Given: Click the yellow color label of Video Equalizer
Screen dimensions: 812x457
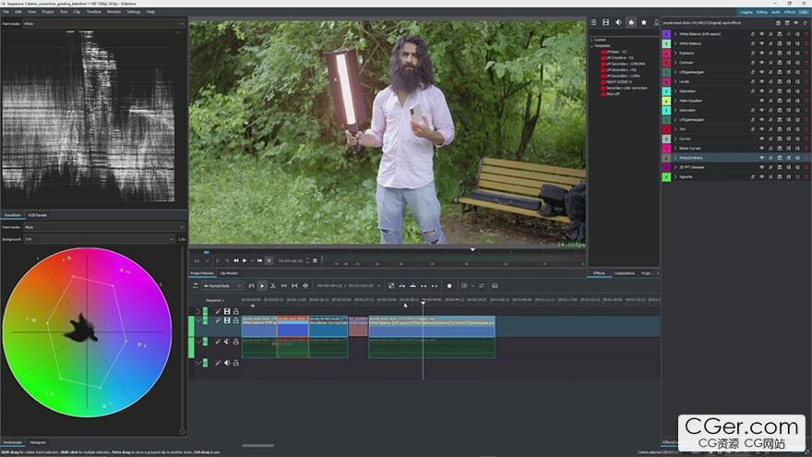Looking at the screenshot, I should tap(666, 101).
